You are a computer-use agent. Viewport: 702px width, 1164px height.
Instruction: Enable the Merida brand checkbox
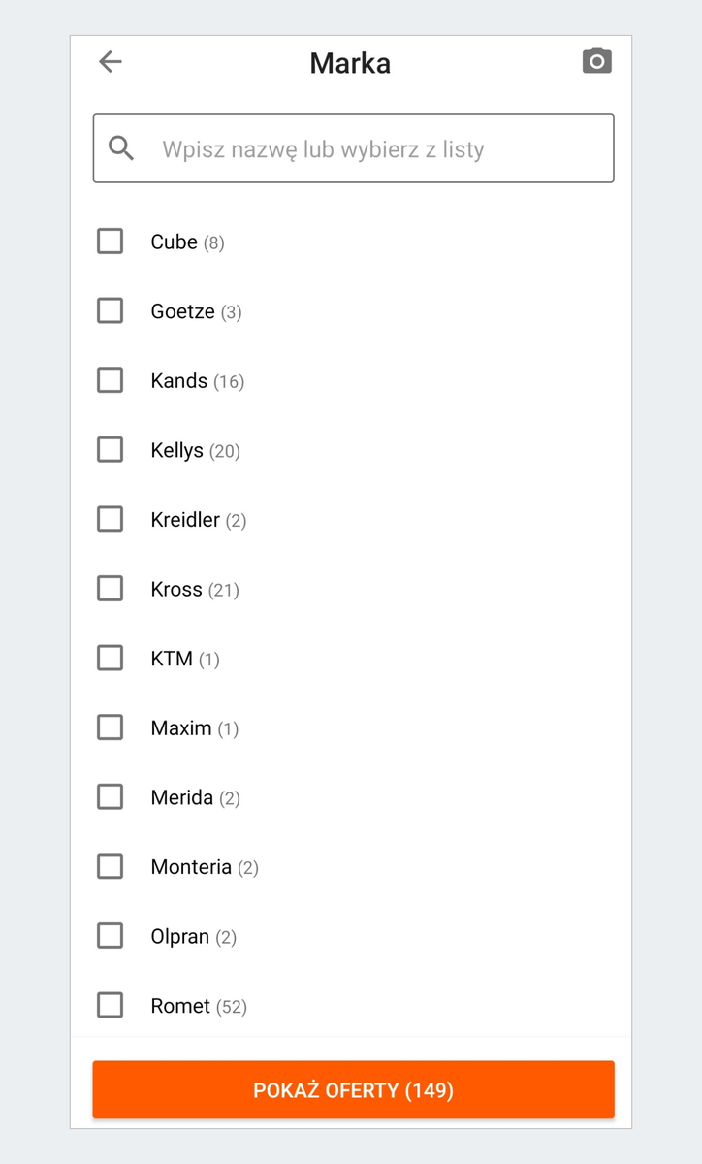click(111, 796)
